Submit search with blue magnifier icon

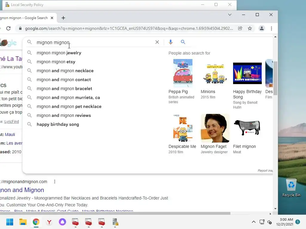(x=183, y=42)
